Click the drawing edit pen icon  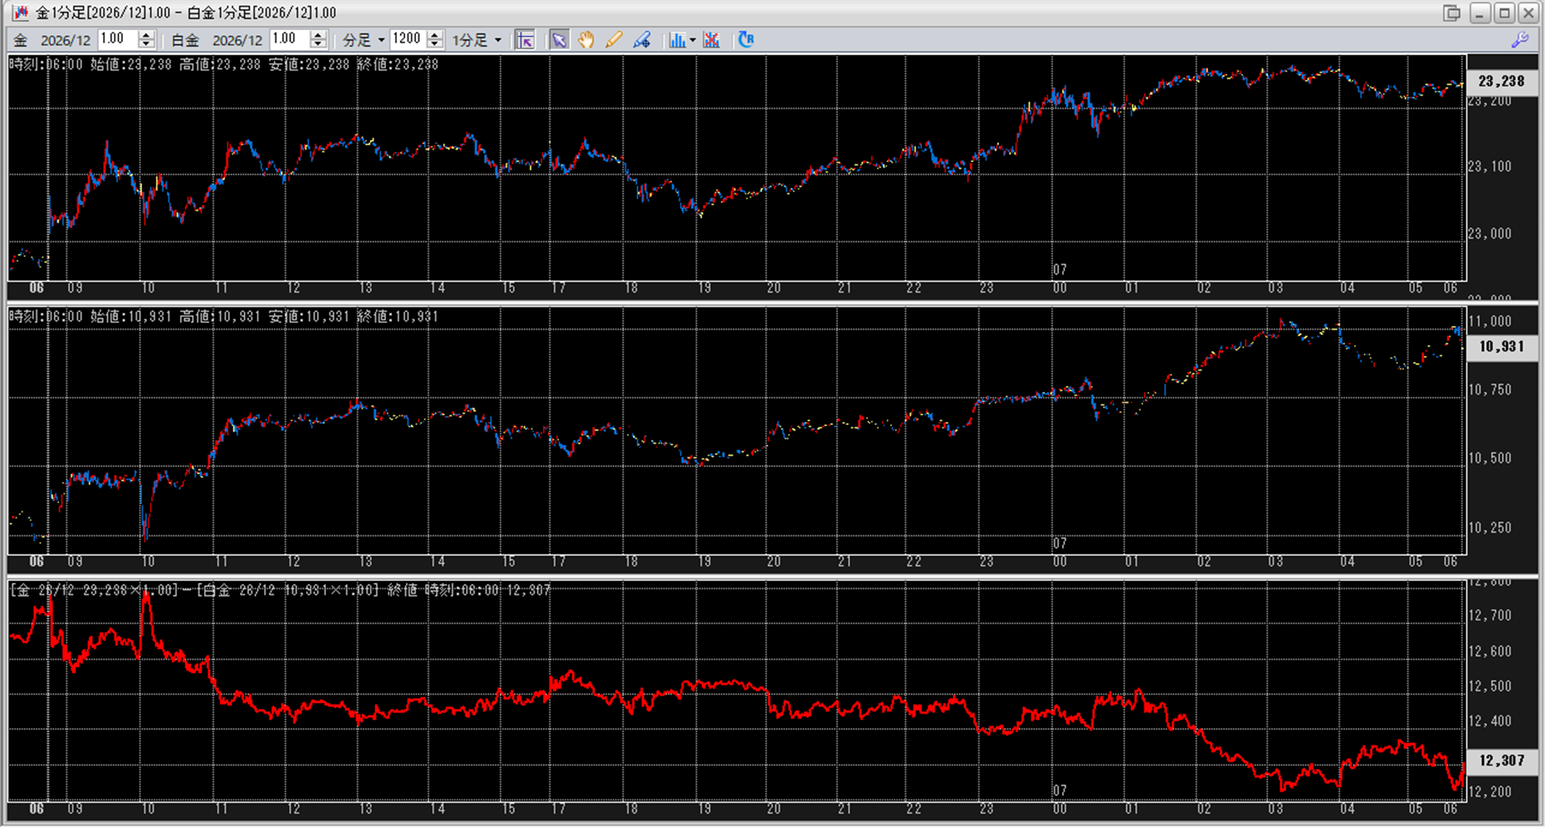pos(641,40)
